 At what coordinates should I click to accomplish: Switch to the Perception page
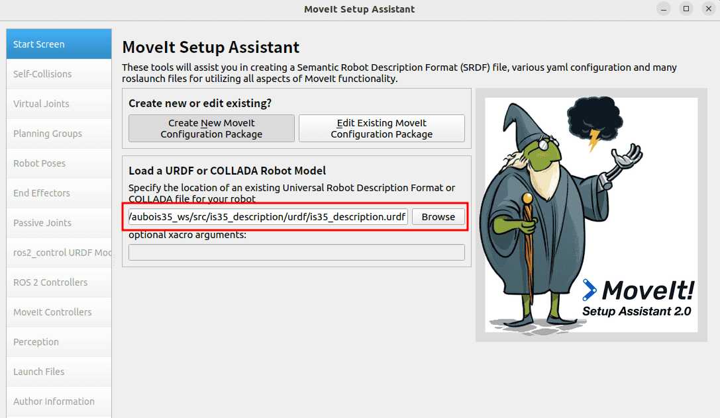(x=58, y=342)
